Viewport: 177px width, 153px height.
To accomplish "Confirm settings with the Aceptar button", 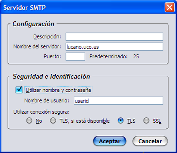I will 110,141.
